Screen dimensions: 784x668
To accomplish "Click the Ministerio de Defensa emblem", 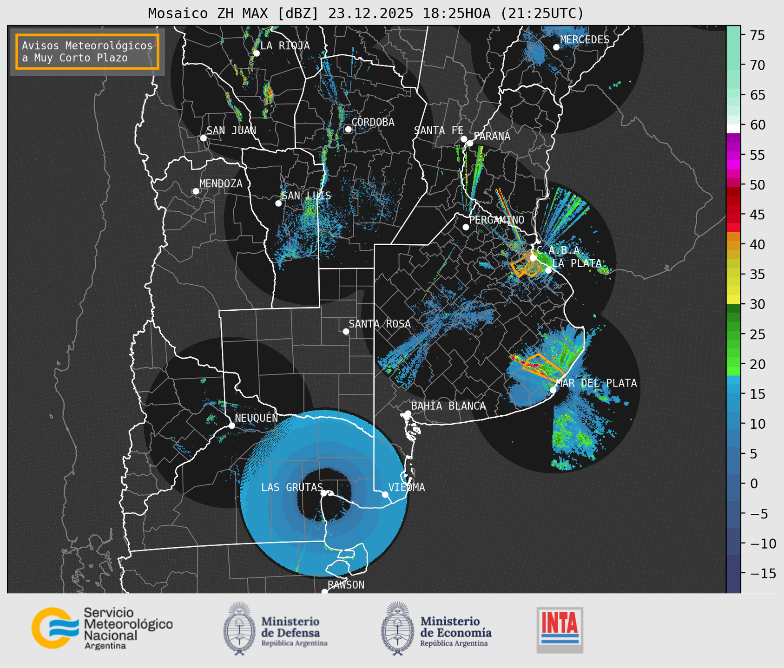I will (239, 629).
